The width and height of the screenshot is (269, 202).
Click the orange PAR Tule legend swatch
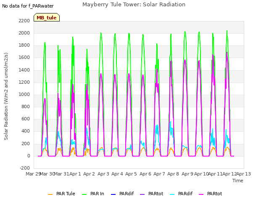(x=50, y=194)
